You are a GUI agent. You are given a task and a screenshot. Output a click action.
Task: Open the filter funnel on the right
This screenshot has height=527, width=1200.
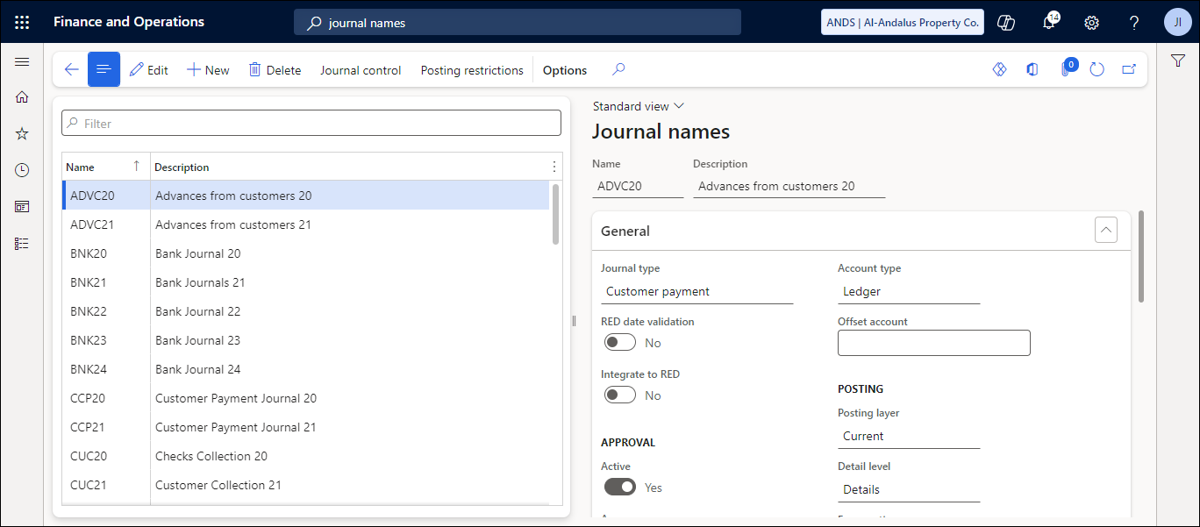(1178, 62)
